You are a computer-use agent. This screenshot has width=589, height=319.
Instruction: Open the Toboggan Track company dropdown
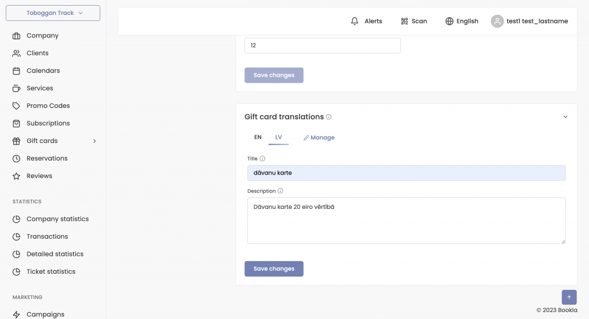pos(53,13)
